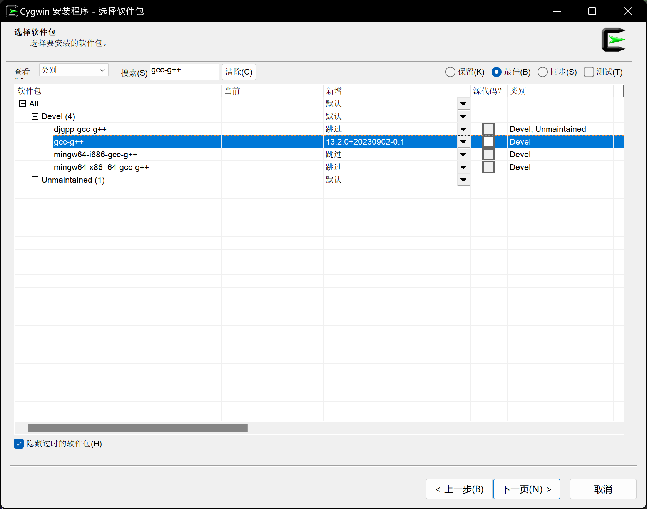Check source box for mingw64-i686-gcc-g++
Viewport: 647px width, 509px height.
(x=488, y=155)
